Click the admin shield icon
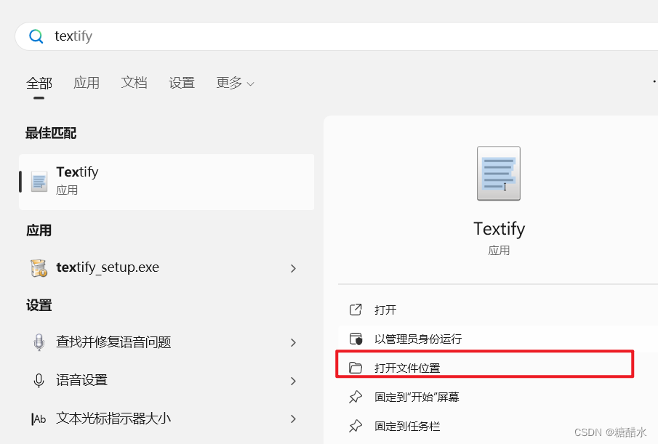The height and width of the screenshot is (444, 658). click(356, 339)
